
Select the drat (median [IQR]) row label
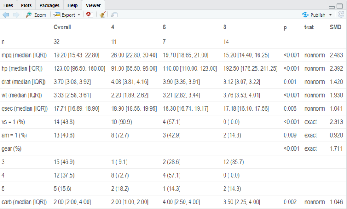tap(23, 82)
